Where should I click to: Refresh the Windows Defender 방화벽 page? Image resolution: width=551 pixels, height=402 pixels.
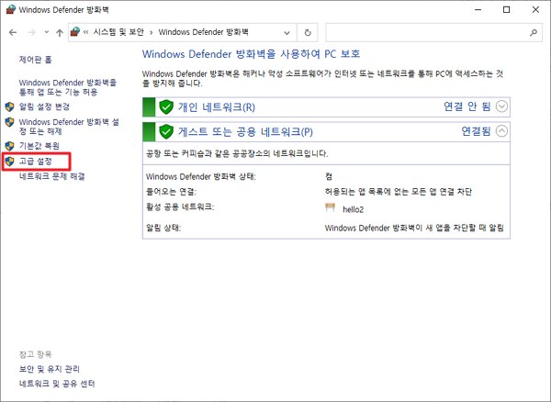click(308, 33)
